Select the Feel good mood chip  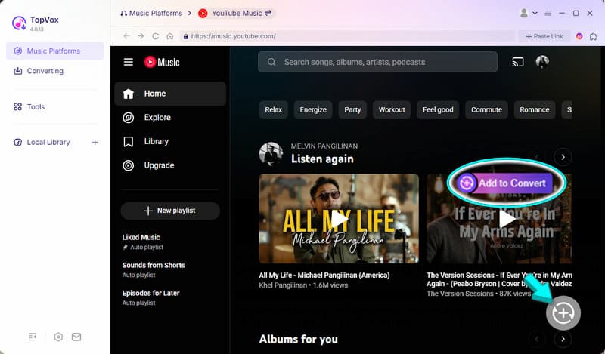click(x=438, y=109)
